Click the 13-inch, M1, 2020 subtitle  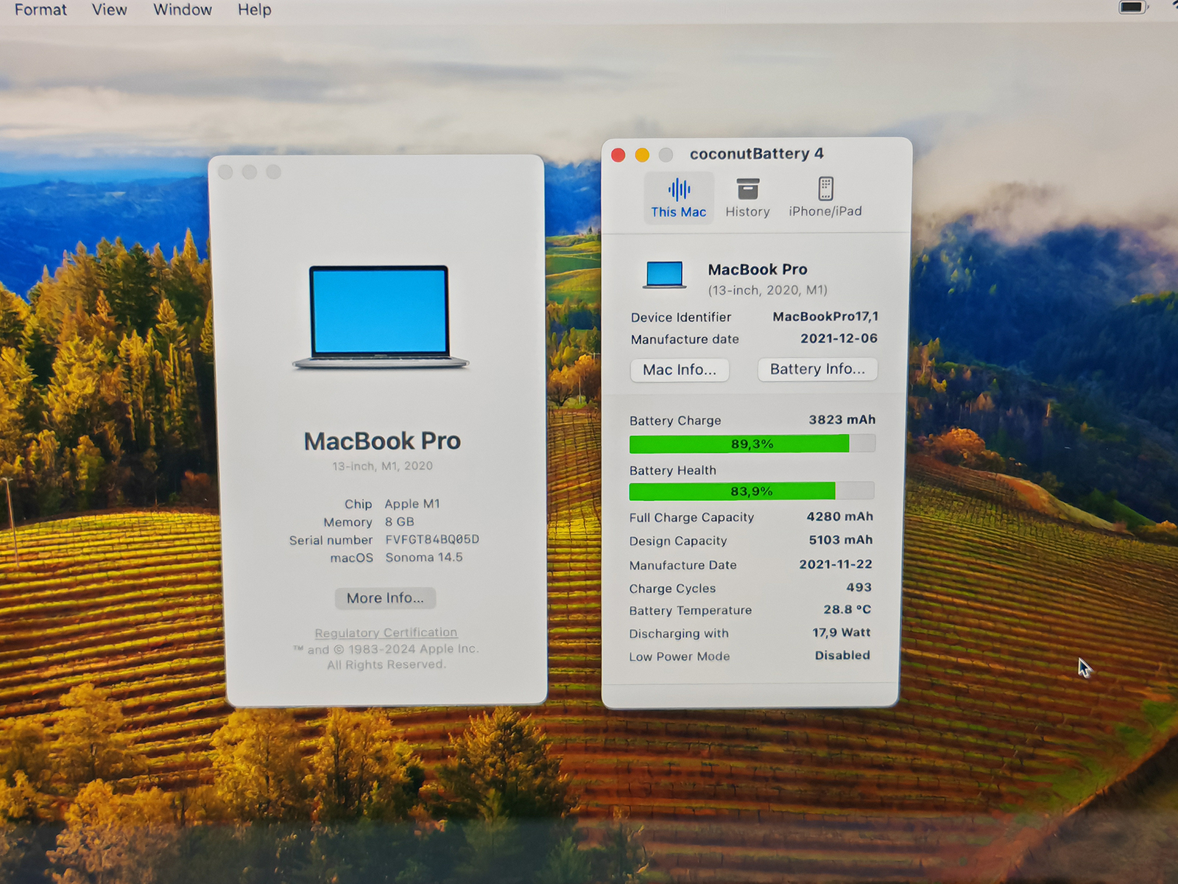[x=382, y=466]
